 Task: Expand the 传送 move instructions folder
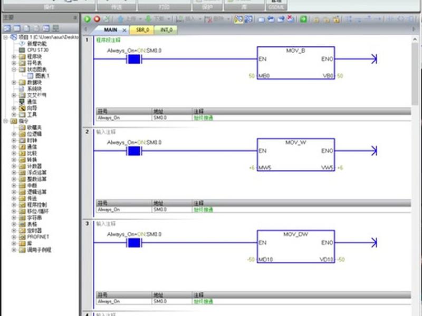click(x=14, y=199)
